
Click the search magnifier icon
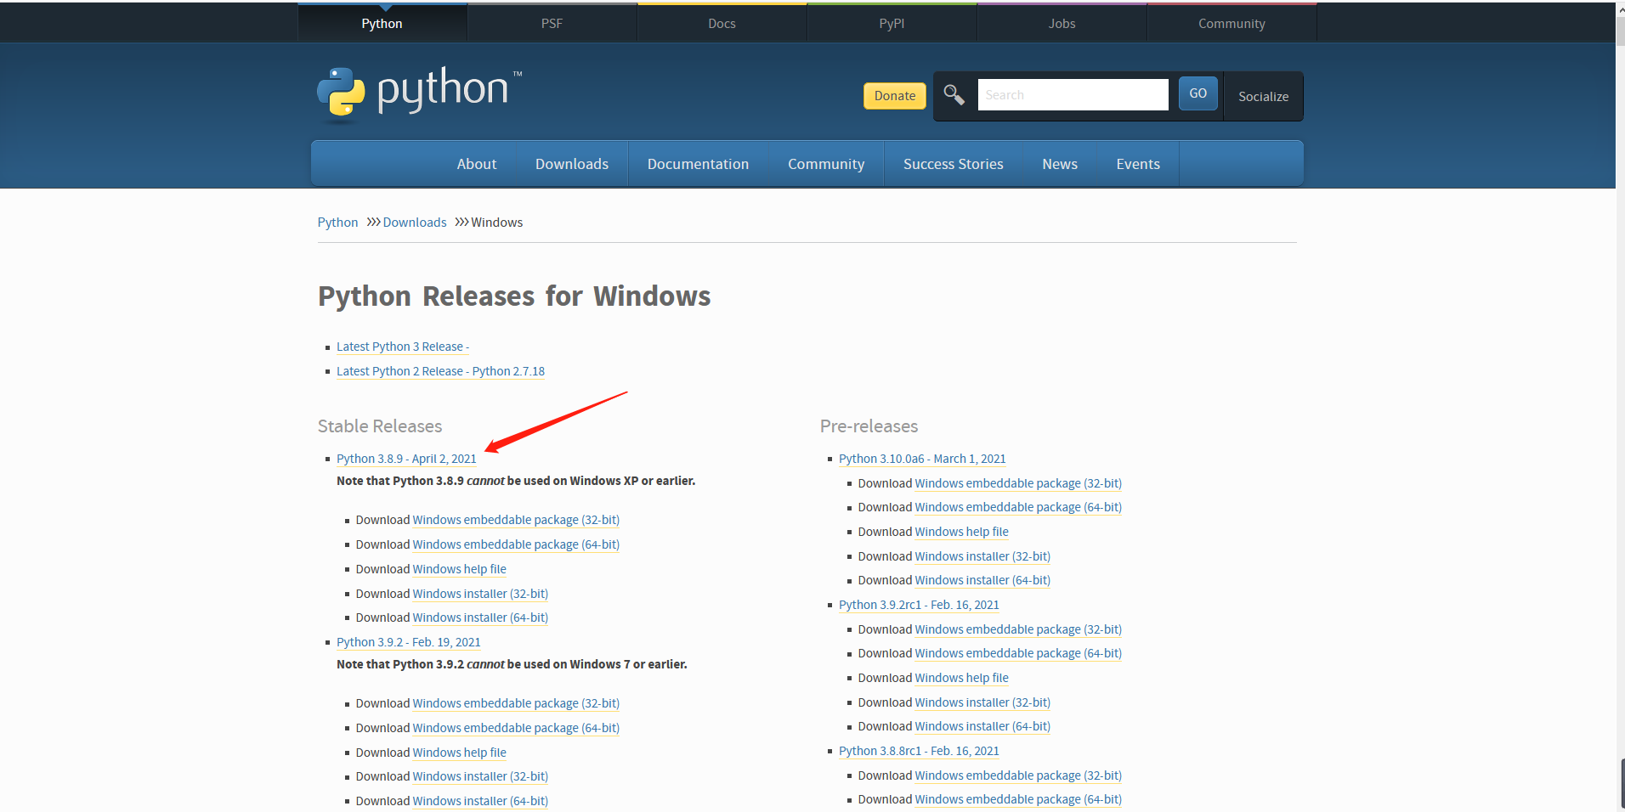954,94
